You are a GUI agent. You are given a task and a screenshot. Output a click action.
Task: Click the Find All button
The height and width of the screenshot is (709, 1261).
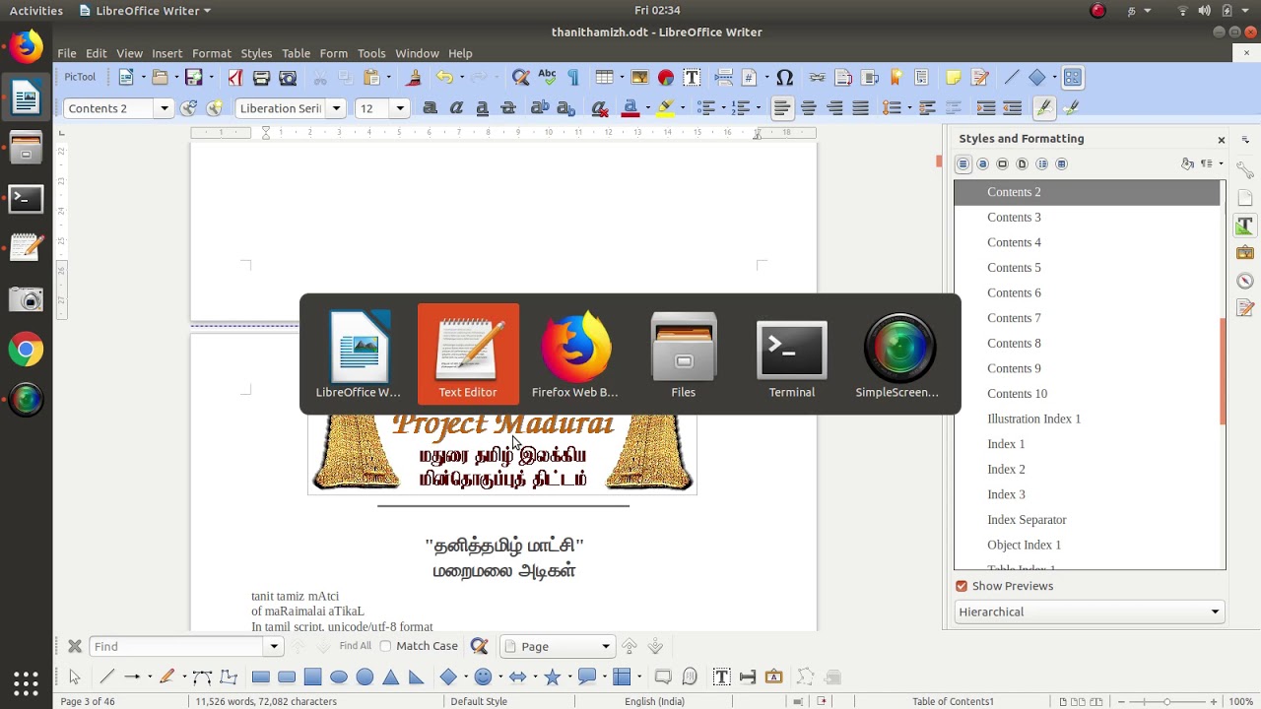pos(355,646)
